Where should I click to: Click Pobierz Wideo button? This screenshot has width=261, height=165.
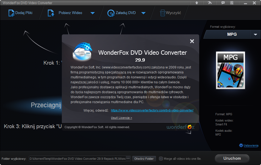click(65, 13)
